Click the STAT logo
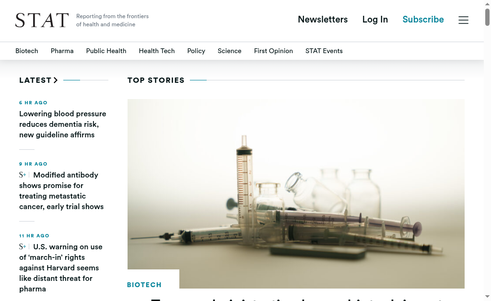The height and width of the screenshot is (301, 491). tap(42, 20)
